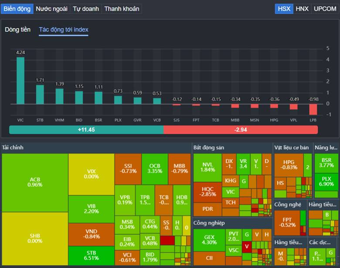Select the HSX exchange button
Screen dimensions: 340x268
pyautogui.click(x=284, y=9)
